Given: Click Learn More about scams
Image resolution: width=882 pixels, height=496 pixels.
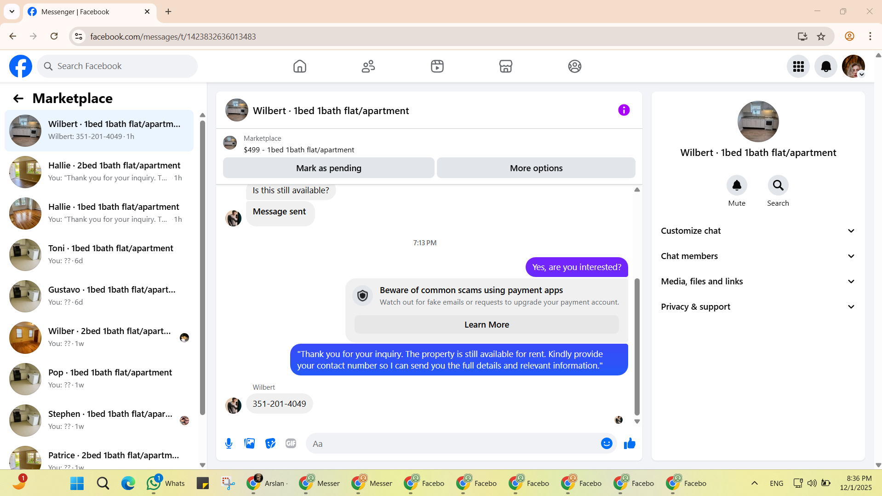Looking at the screenshot, I should coord(487,325).
